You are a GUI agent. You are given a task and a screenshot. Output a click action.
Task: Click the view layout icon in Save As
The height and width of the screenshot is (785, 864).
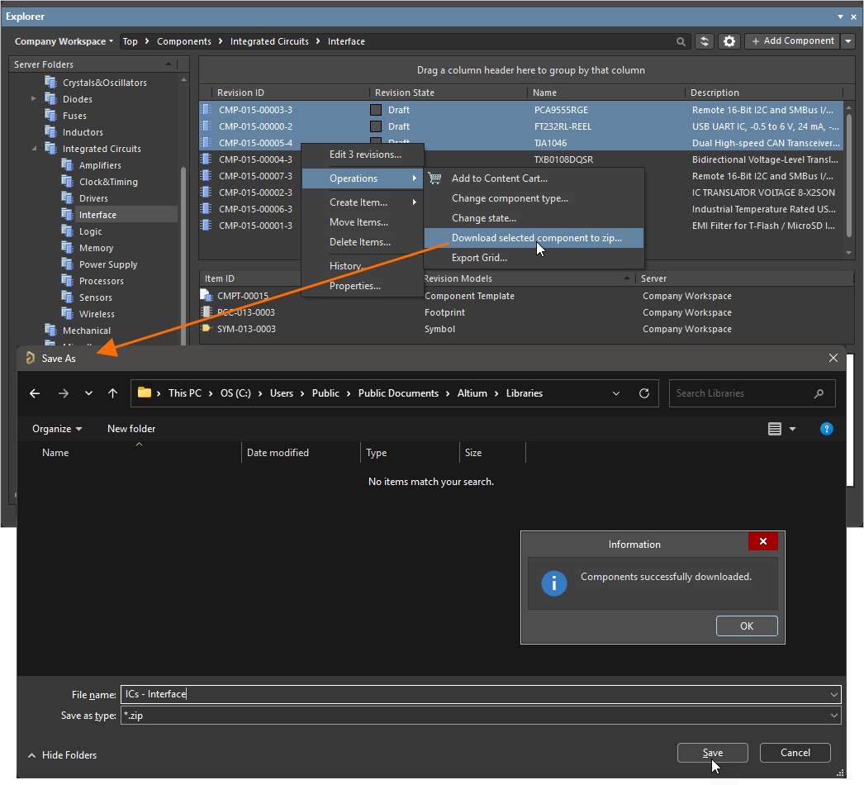click(x=775, y=429)
